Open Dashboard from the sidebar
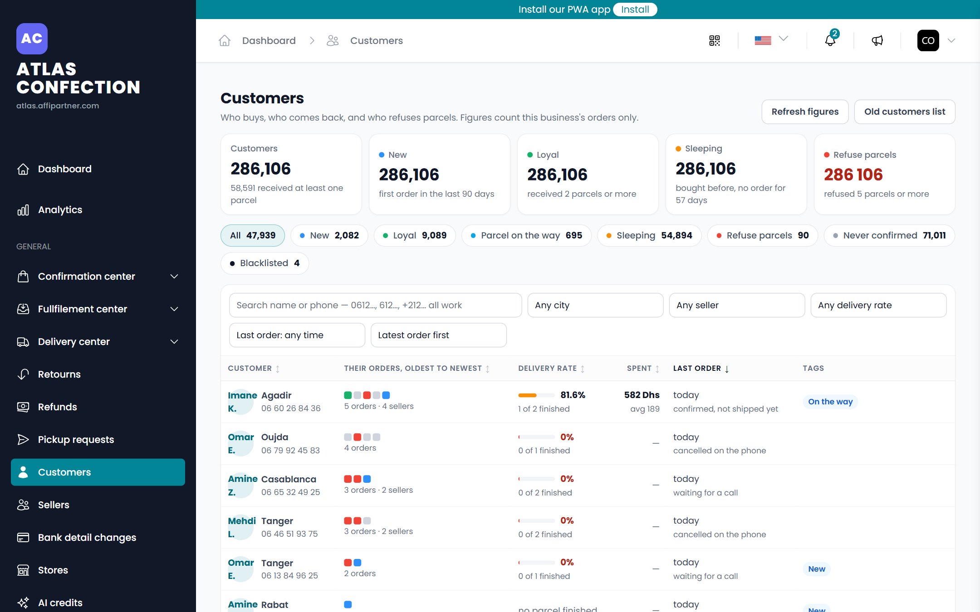Viewport: 980px width, 612px height. [x=98, y=169]
